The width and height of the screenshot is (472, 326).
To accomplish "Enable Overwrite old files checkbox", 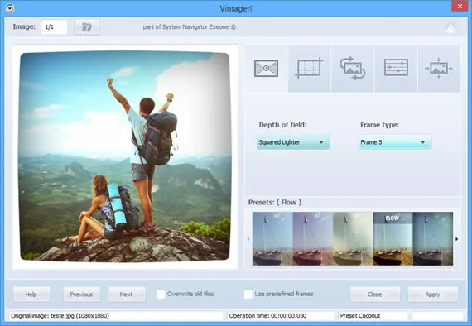I will coord(161,294).
